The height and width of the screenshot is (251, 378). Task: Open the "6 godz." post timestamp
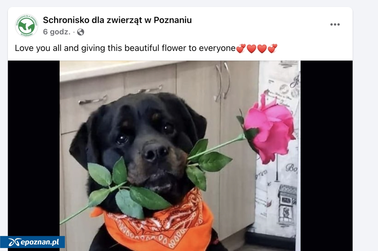coord(57,32)
